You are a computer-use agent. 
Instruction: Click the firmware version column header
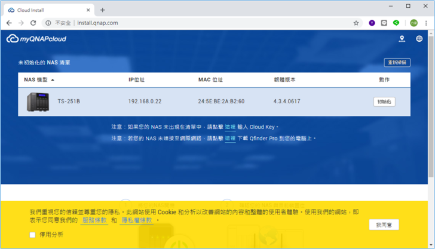(284, 80)
